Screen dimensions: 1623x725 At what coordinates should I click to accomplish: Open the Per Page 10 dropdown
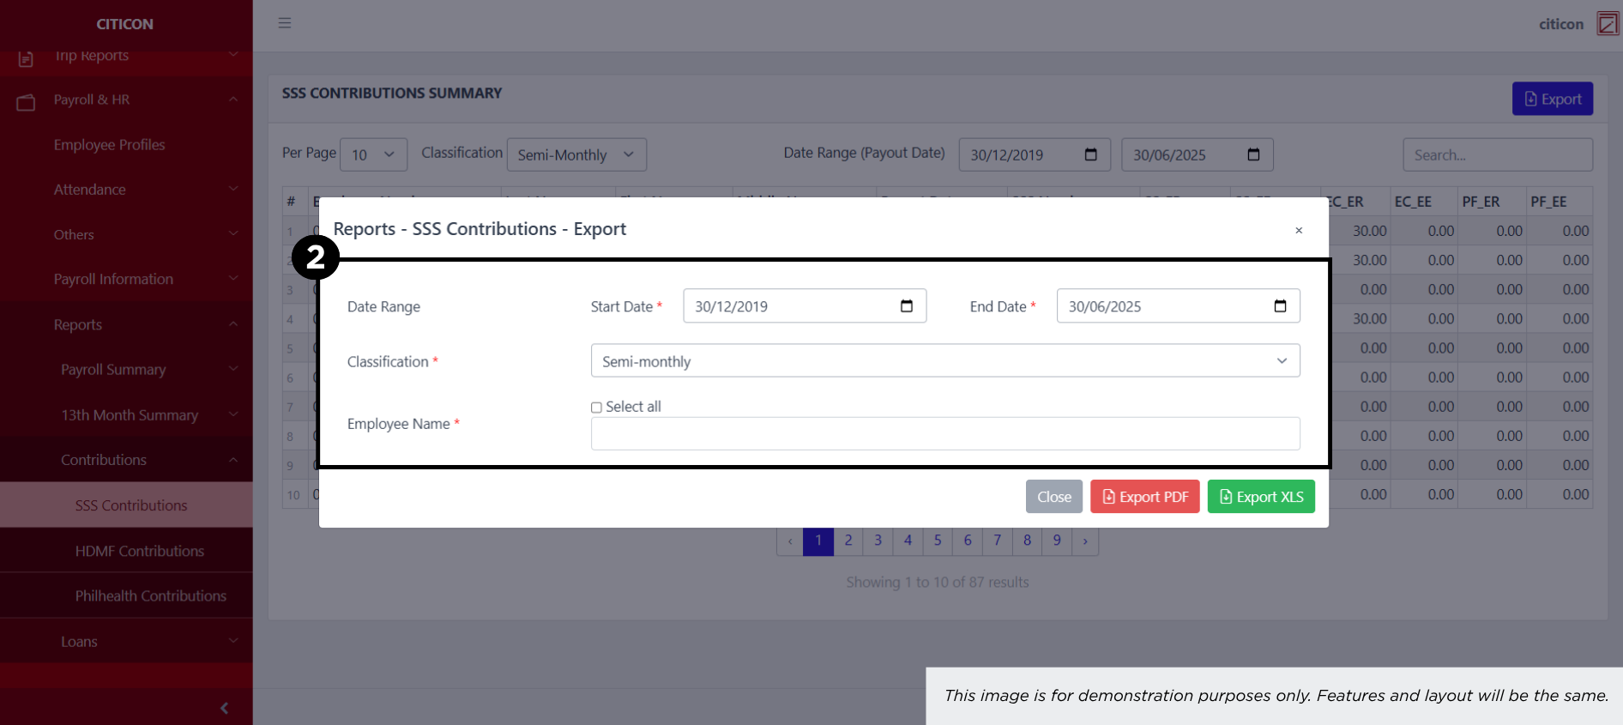[x=373, y=154]
